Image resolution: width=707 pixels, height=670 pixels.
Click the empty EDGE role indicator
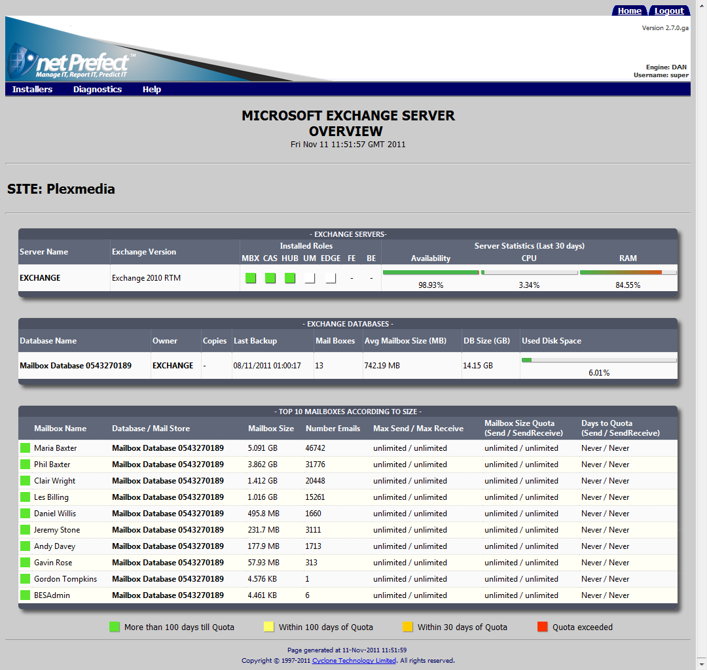point(331,278)
